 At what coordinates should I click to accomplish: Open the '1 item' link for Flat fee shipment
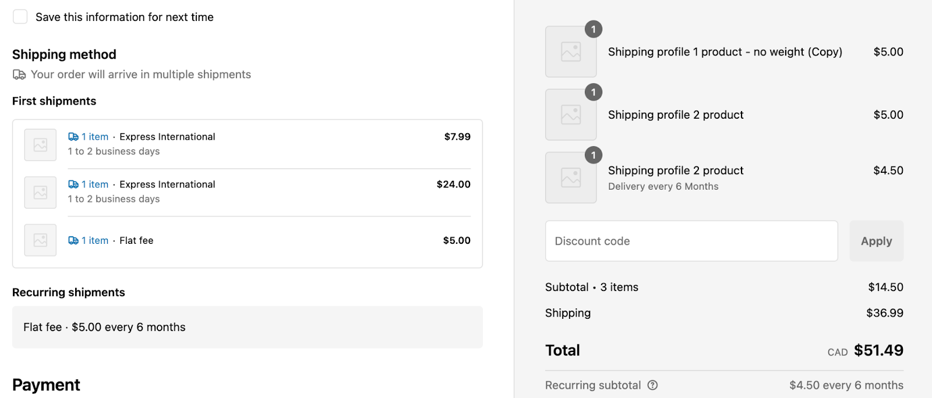click(x=95, y=240)
